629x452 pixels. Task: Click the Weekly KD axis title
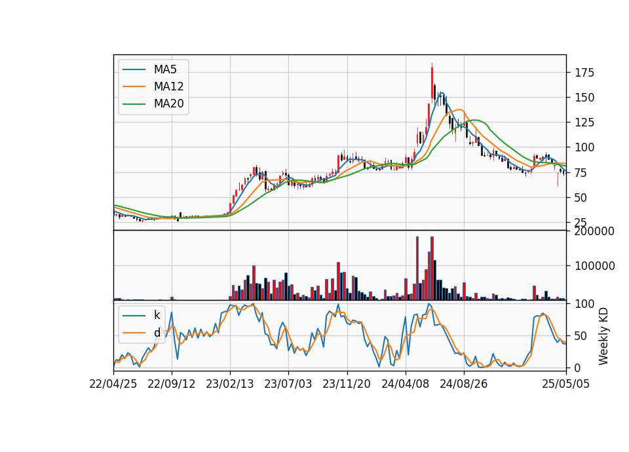[603, 337]
